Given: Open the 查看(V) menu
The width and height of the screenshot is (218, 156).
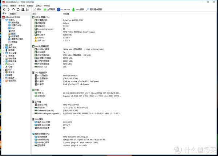Looking at the screenshot, I should pyautogui.click(x=13, y=5).
